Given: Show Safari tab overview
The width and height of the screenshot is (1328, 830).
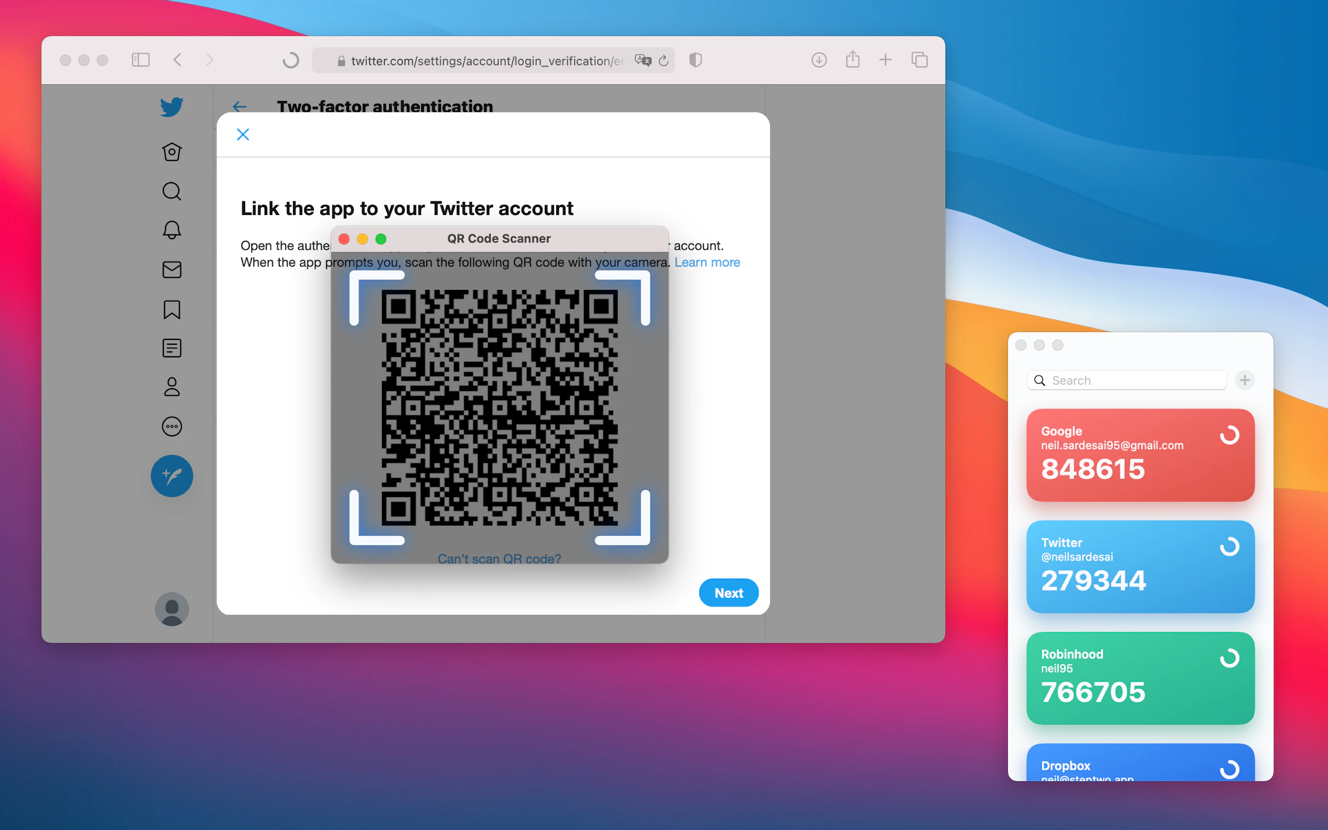Looking at the screenshot, I should click(x=919, y=60).
